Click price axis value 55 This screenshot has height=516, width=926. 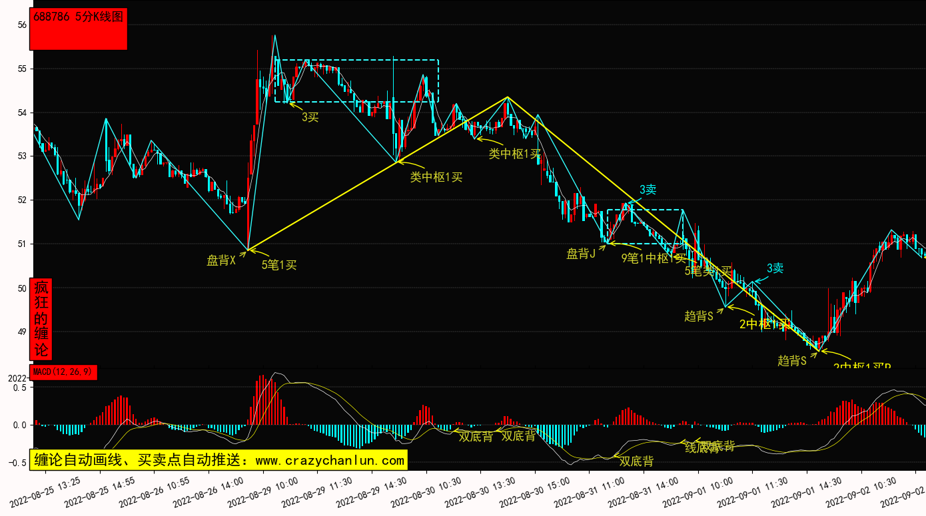[22, 69]
